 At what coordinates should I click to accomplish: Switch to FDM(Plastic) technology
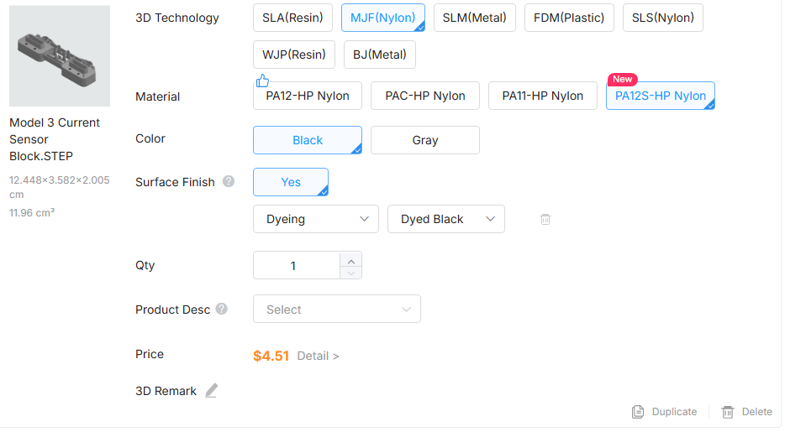point(569,18)
